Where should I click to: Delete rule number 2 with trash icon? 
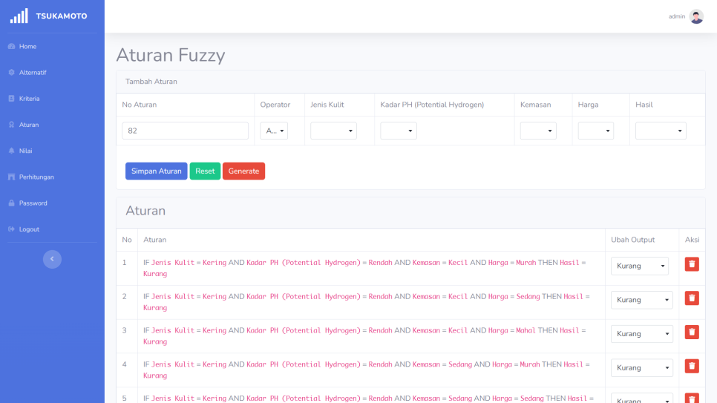[692, 298]
